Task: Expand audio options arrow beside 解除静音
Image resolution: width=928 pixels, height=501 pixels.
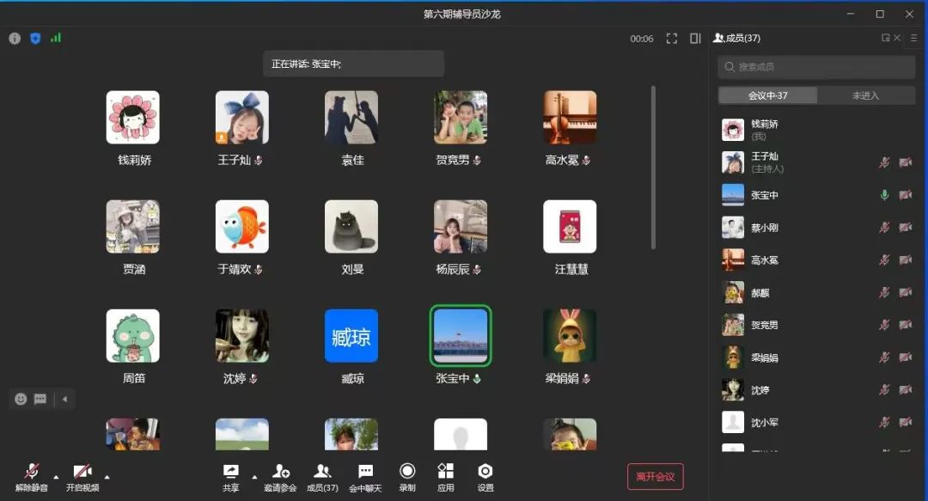Action: (57, 476)
